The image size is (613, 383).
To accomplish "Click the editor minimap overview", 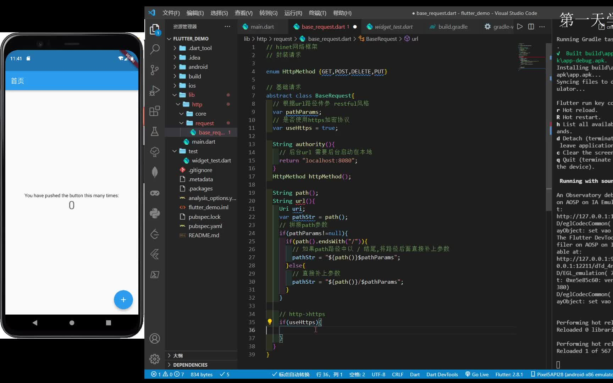I will tap(531, 57).
